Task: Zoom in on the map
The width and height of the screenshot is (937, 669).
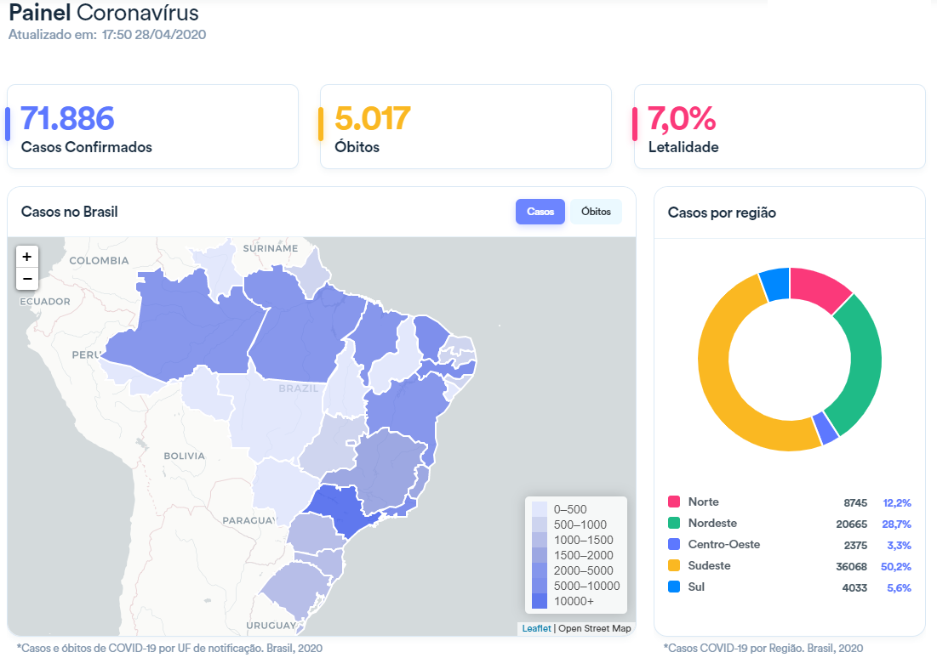Action: [x=26, y=256]
